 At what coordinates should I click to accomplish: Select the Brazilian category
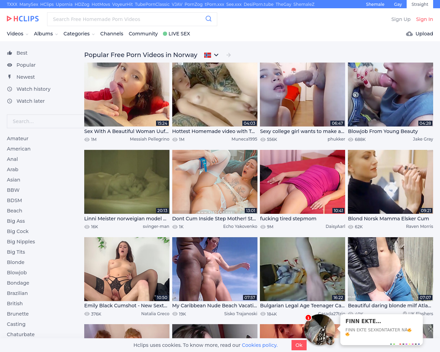pos(17,293)
